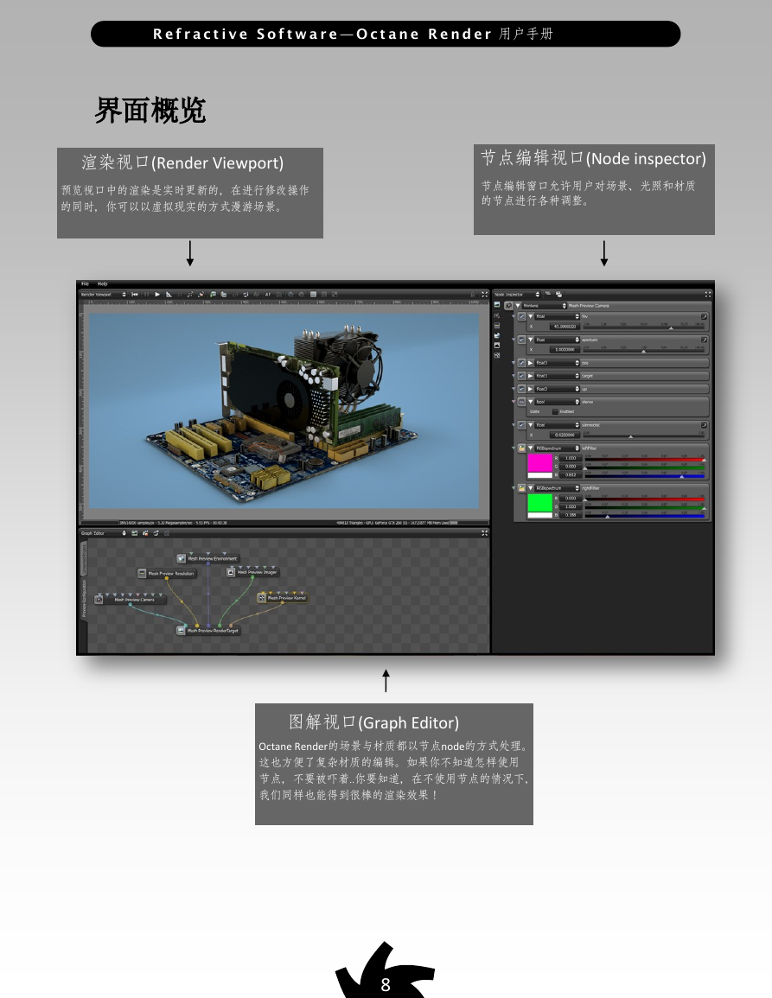The width and height of the screenshot is (772, 998).
Task: Click the texture icon on the rightFilter row
Action: [x=521, y=488]
